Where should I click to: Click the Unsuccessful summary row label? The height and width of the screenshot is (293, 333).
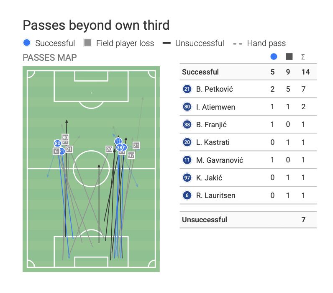tap(205, 220)
